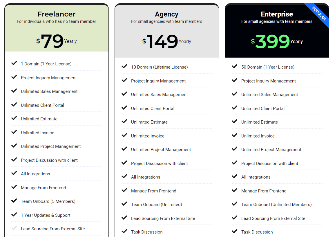The width and height of the screenshot is (335, 237).
Task: Click the grayed-out checkmark for Freelancer's Lead Sourcing
Action: 14,228
